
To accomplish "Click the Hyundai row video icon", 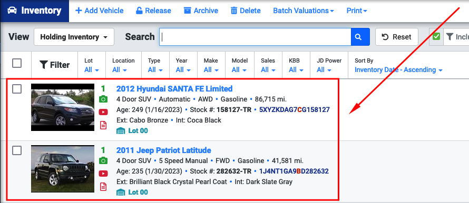I will (x=103, y=112).
